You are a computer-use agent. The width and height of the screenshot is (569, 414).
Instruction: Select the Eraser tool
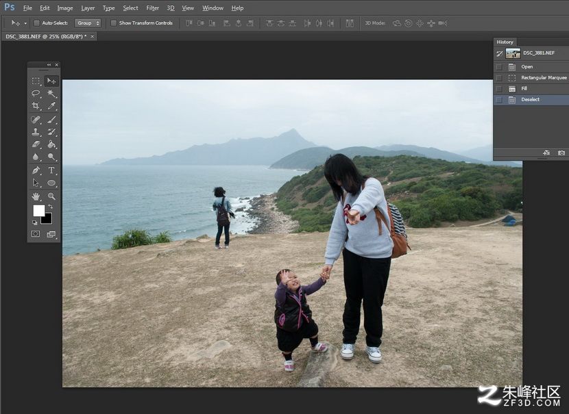coord(36,144)
